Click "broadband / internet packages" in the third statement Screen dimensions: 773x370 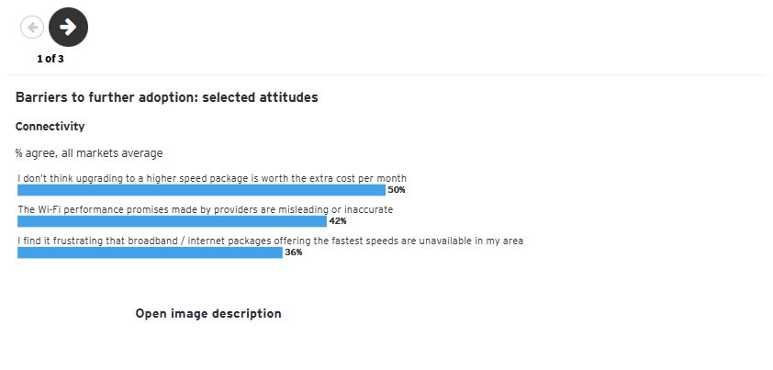193,241
